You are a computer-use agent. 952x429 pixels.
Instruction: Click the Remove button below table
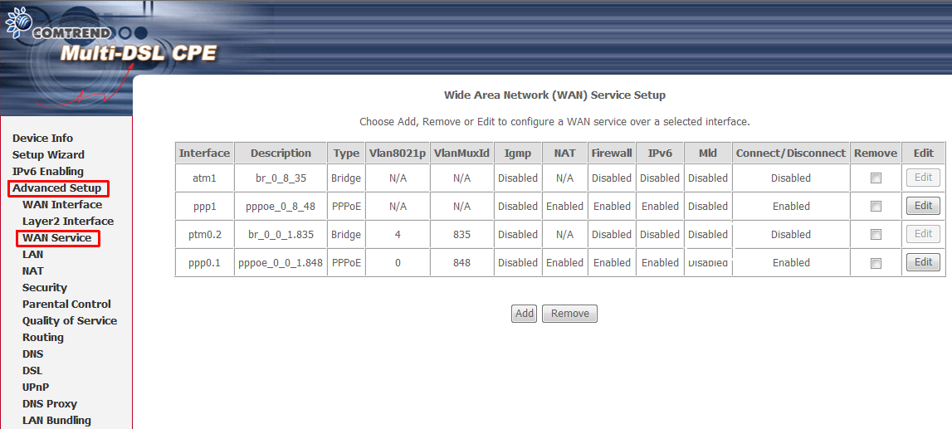[x=569, y=314]
